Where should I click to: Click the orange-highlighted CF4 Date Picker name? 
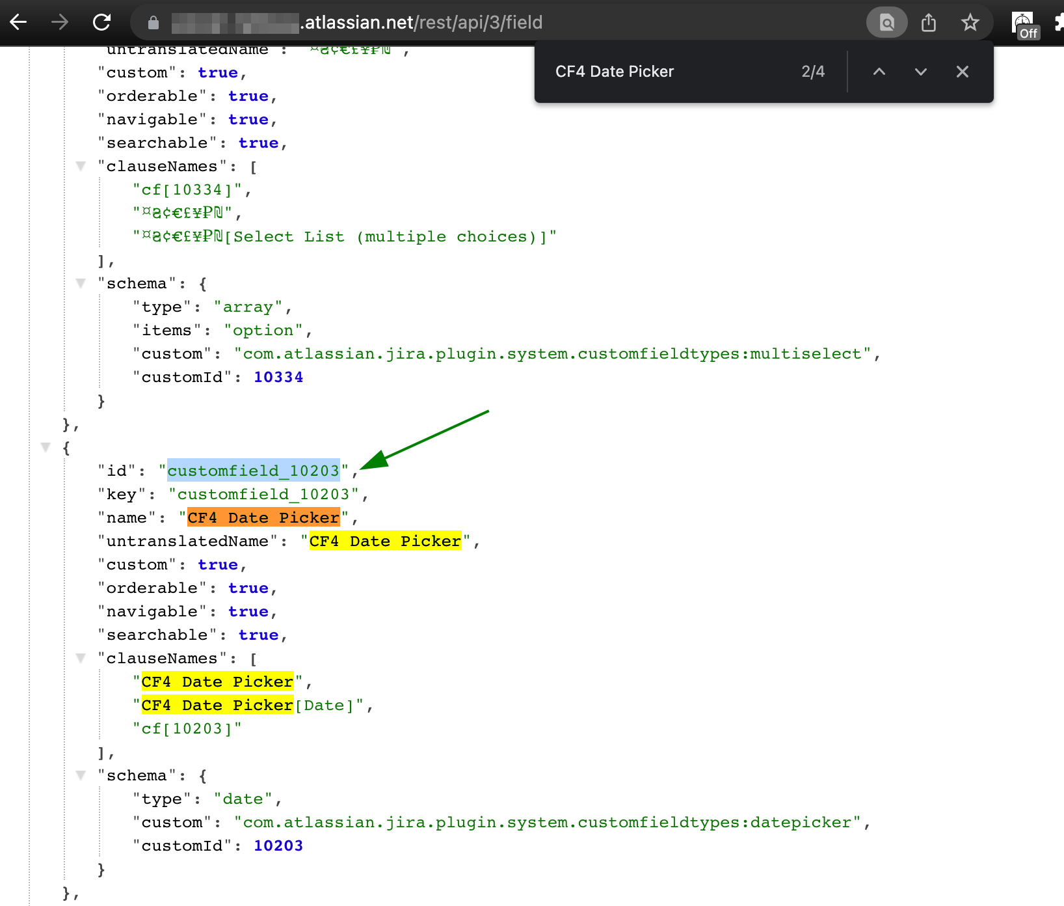[x=263, y=517]
